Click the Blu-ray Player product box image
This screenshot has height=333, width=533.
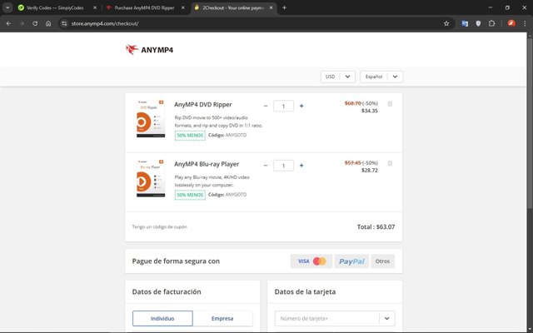coord(150,178)
